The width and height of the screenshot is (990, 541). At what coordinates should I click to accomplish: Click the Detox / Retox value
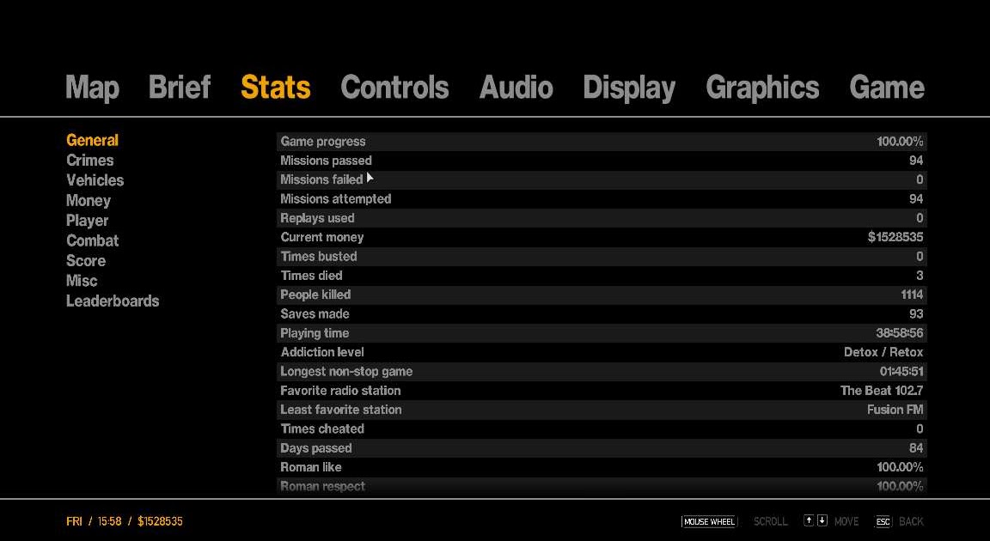(883, 352)
